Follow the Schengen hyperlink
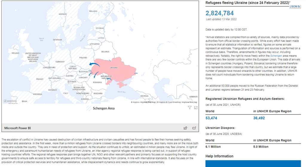 pos(276,56)
